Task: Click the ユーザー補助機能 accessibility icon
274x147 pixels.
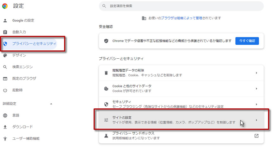Action: [x=5, y=139]
